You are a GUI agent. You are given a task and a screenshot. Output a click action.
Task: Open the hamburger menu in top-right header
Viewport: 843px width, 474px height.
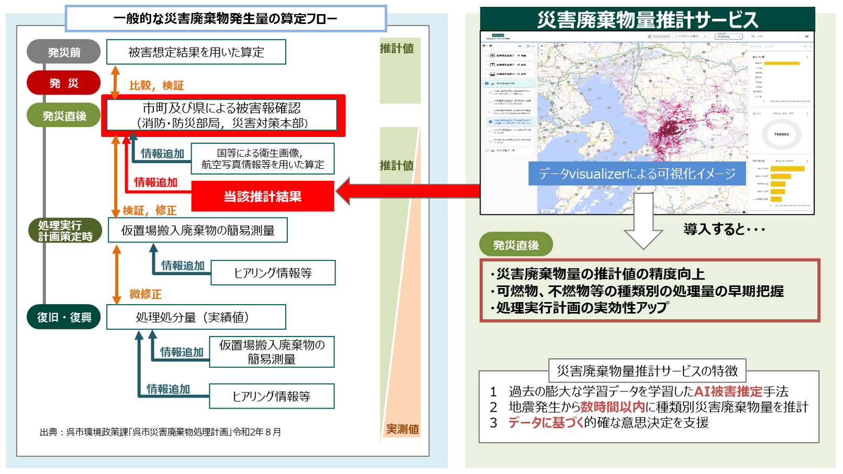click(x=807, y=37)
